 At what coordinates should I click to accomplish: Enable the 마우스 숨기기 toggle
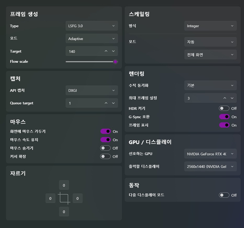coord(105,148)
